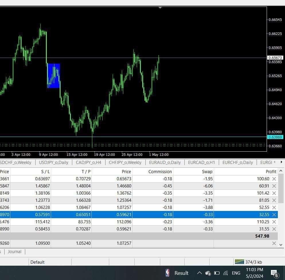This screenshot has height=280, width=285.
Task: Switch to CADJPY_o,H4 chart tab
Action: (x=89, y=162)
